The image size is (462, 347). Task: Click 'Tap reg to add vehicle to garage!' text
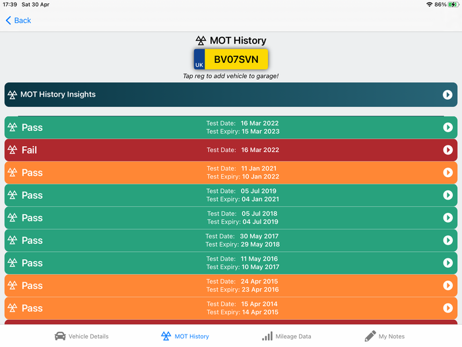(231, 76)
